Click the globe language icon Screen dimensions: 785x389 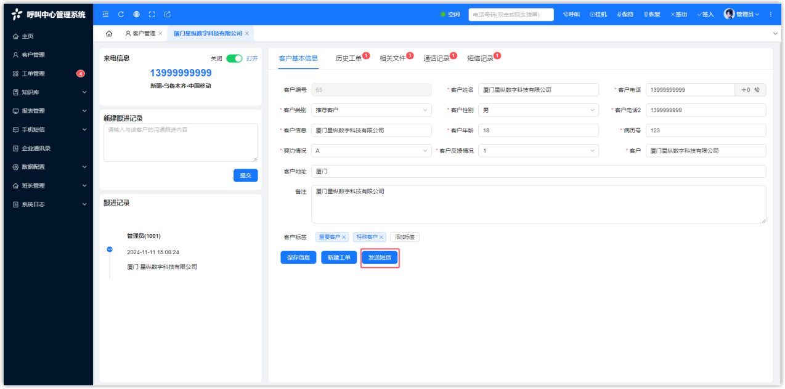(x=136, y=14)
